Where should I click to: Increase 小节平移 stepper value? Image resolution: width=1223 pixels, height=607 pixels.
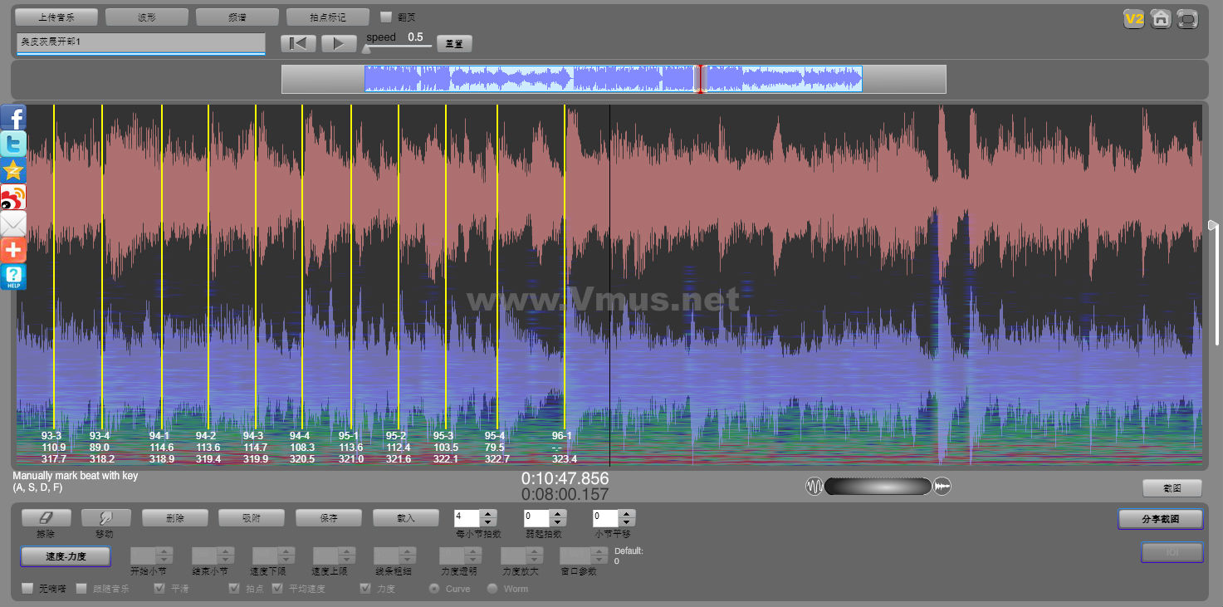pyautogui.click(x=627, y=513)
